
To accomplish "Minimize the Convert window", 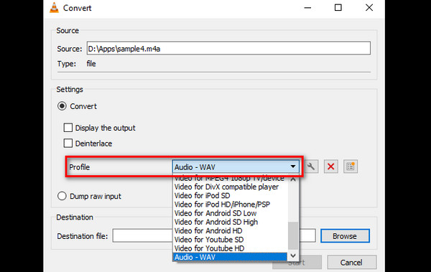I will (x=307, y=8).
